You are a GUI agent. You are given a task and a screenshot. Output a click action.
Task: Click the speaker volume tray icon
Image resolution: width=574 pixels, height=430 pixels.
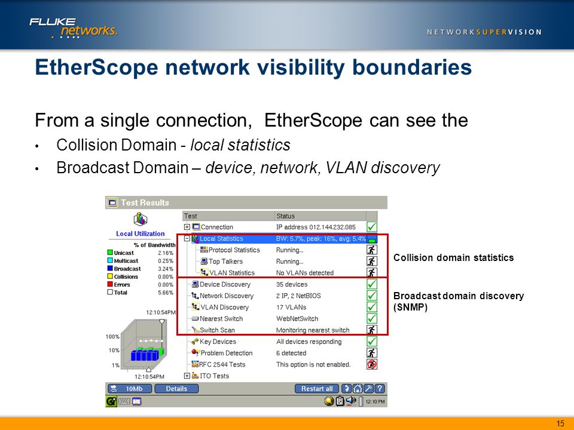(351, 401)
